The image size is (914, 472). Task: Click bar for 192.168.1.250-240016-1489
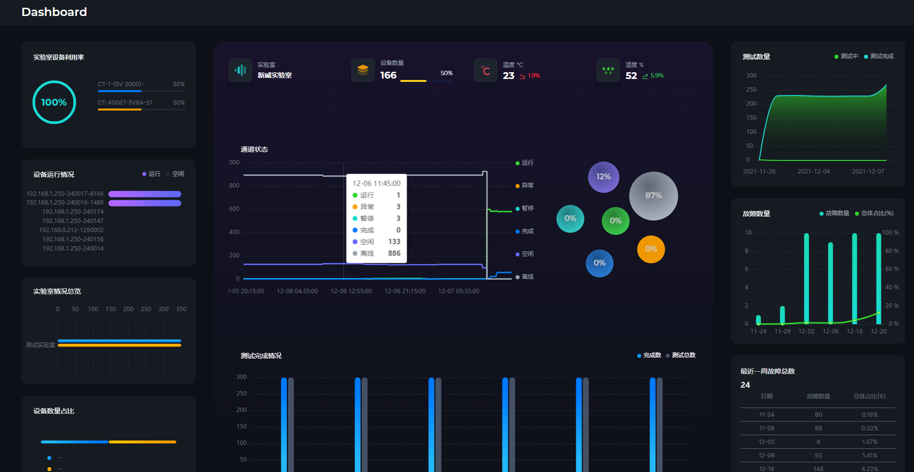pyautogui.click(x=145, y=203)
